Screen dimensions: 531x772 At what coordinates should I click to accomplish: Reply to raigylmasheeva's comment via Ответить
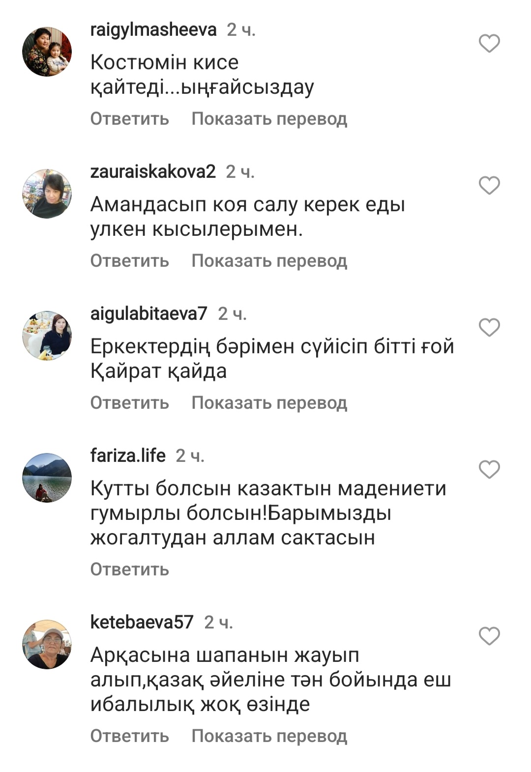130,119
